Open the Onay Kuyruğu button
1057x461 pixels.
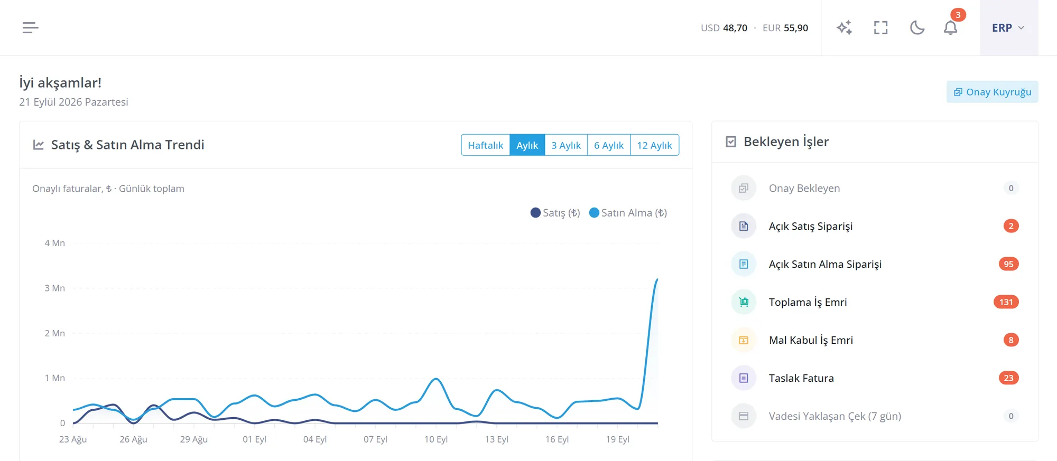993,92
